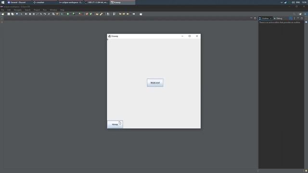This screenshot has height=173, width=308.
Task: Click the Step Return toolbar icon
Action: (x=49, y=14)
